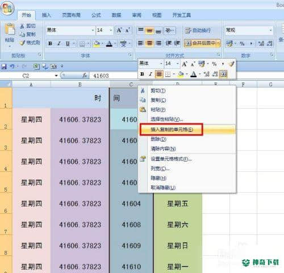Click the Grow Font icon in ribbon
Image resolution: width=284 pixels, height=273 pixels.
click(119, 30)
